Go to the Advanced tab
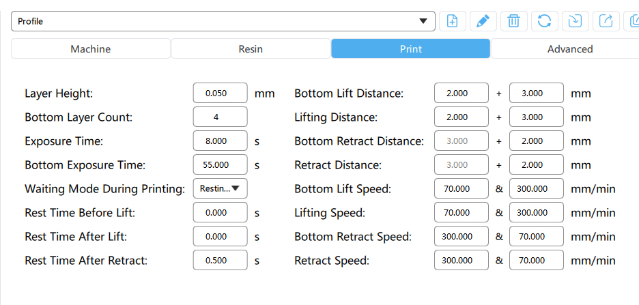 569,49
